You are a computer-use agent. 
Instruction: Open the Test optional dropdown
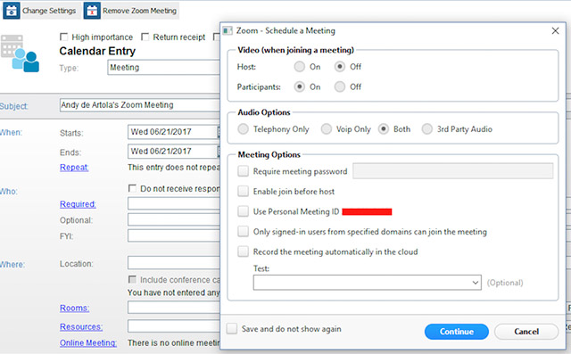(367, 283)
